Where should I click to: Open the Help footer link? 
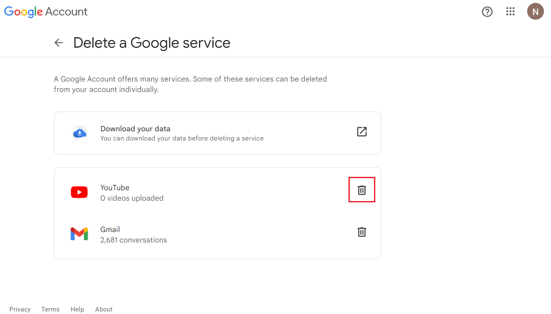point(77,309)
